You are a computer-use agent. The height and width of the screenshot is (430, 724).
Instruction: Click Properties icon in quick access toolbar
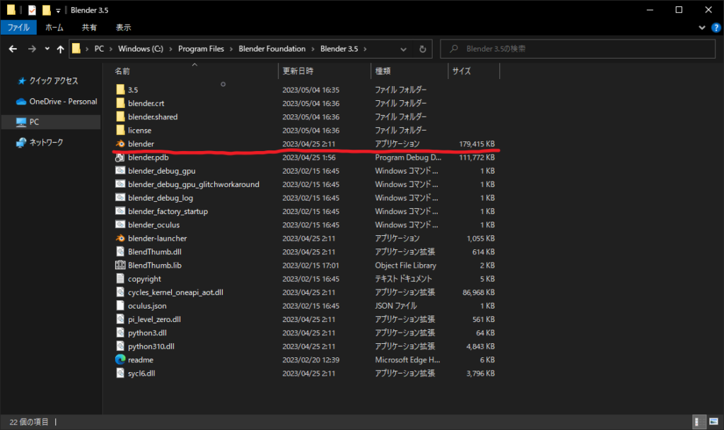[32, 10]
